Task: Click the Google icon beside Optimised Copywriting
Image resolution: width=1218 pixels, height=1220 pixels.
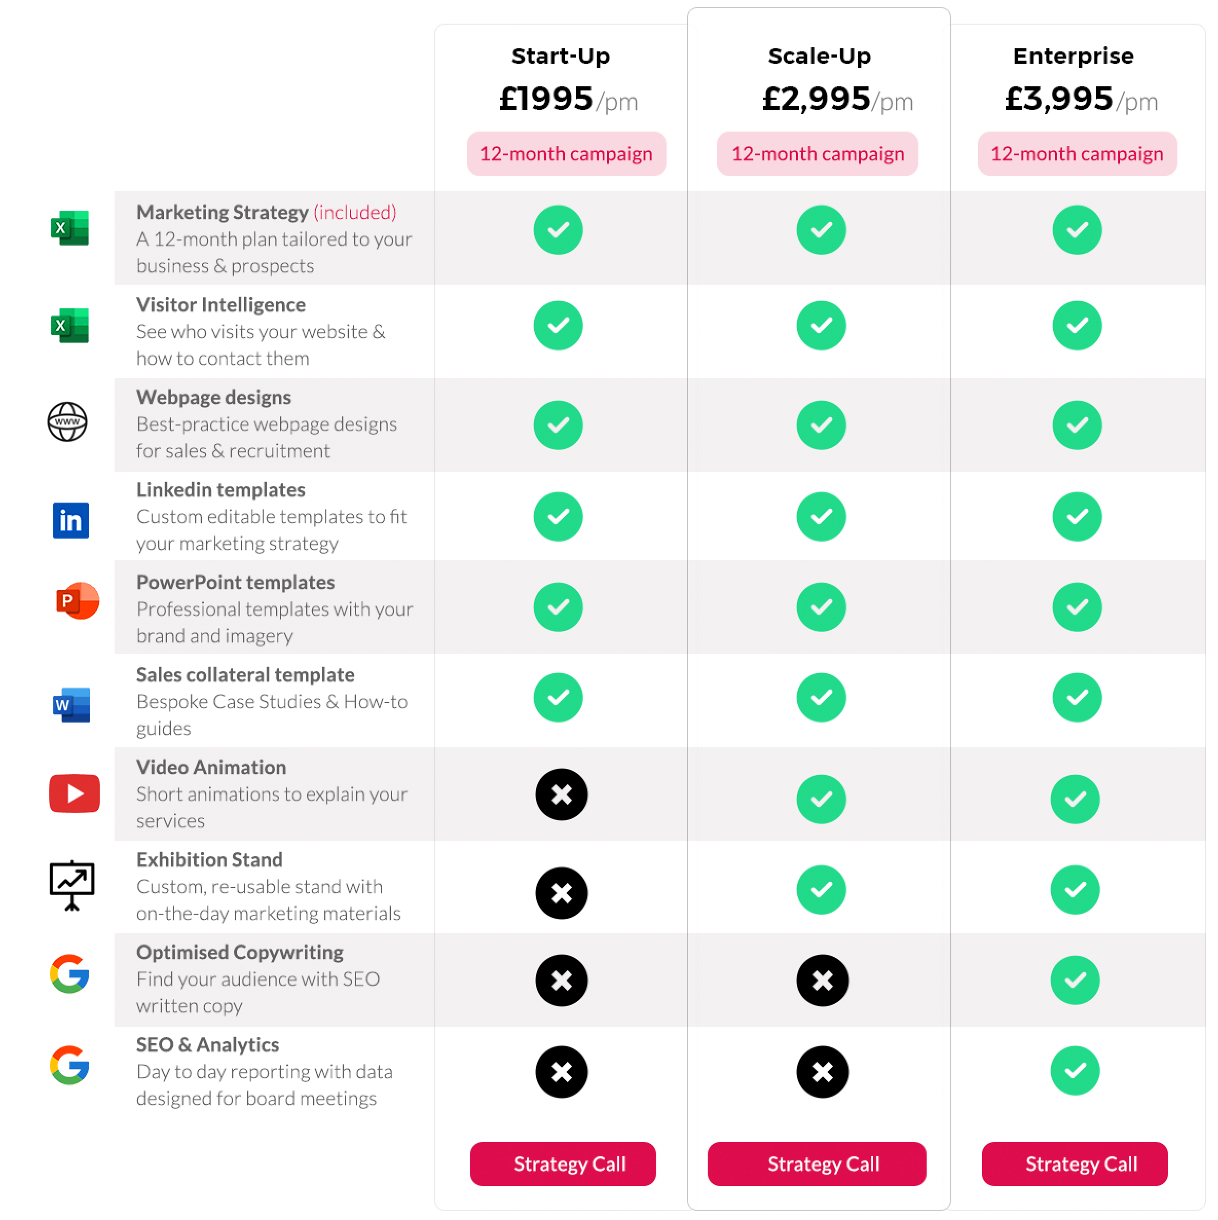Action: click(69, 973)
